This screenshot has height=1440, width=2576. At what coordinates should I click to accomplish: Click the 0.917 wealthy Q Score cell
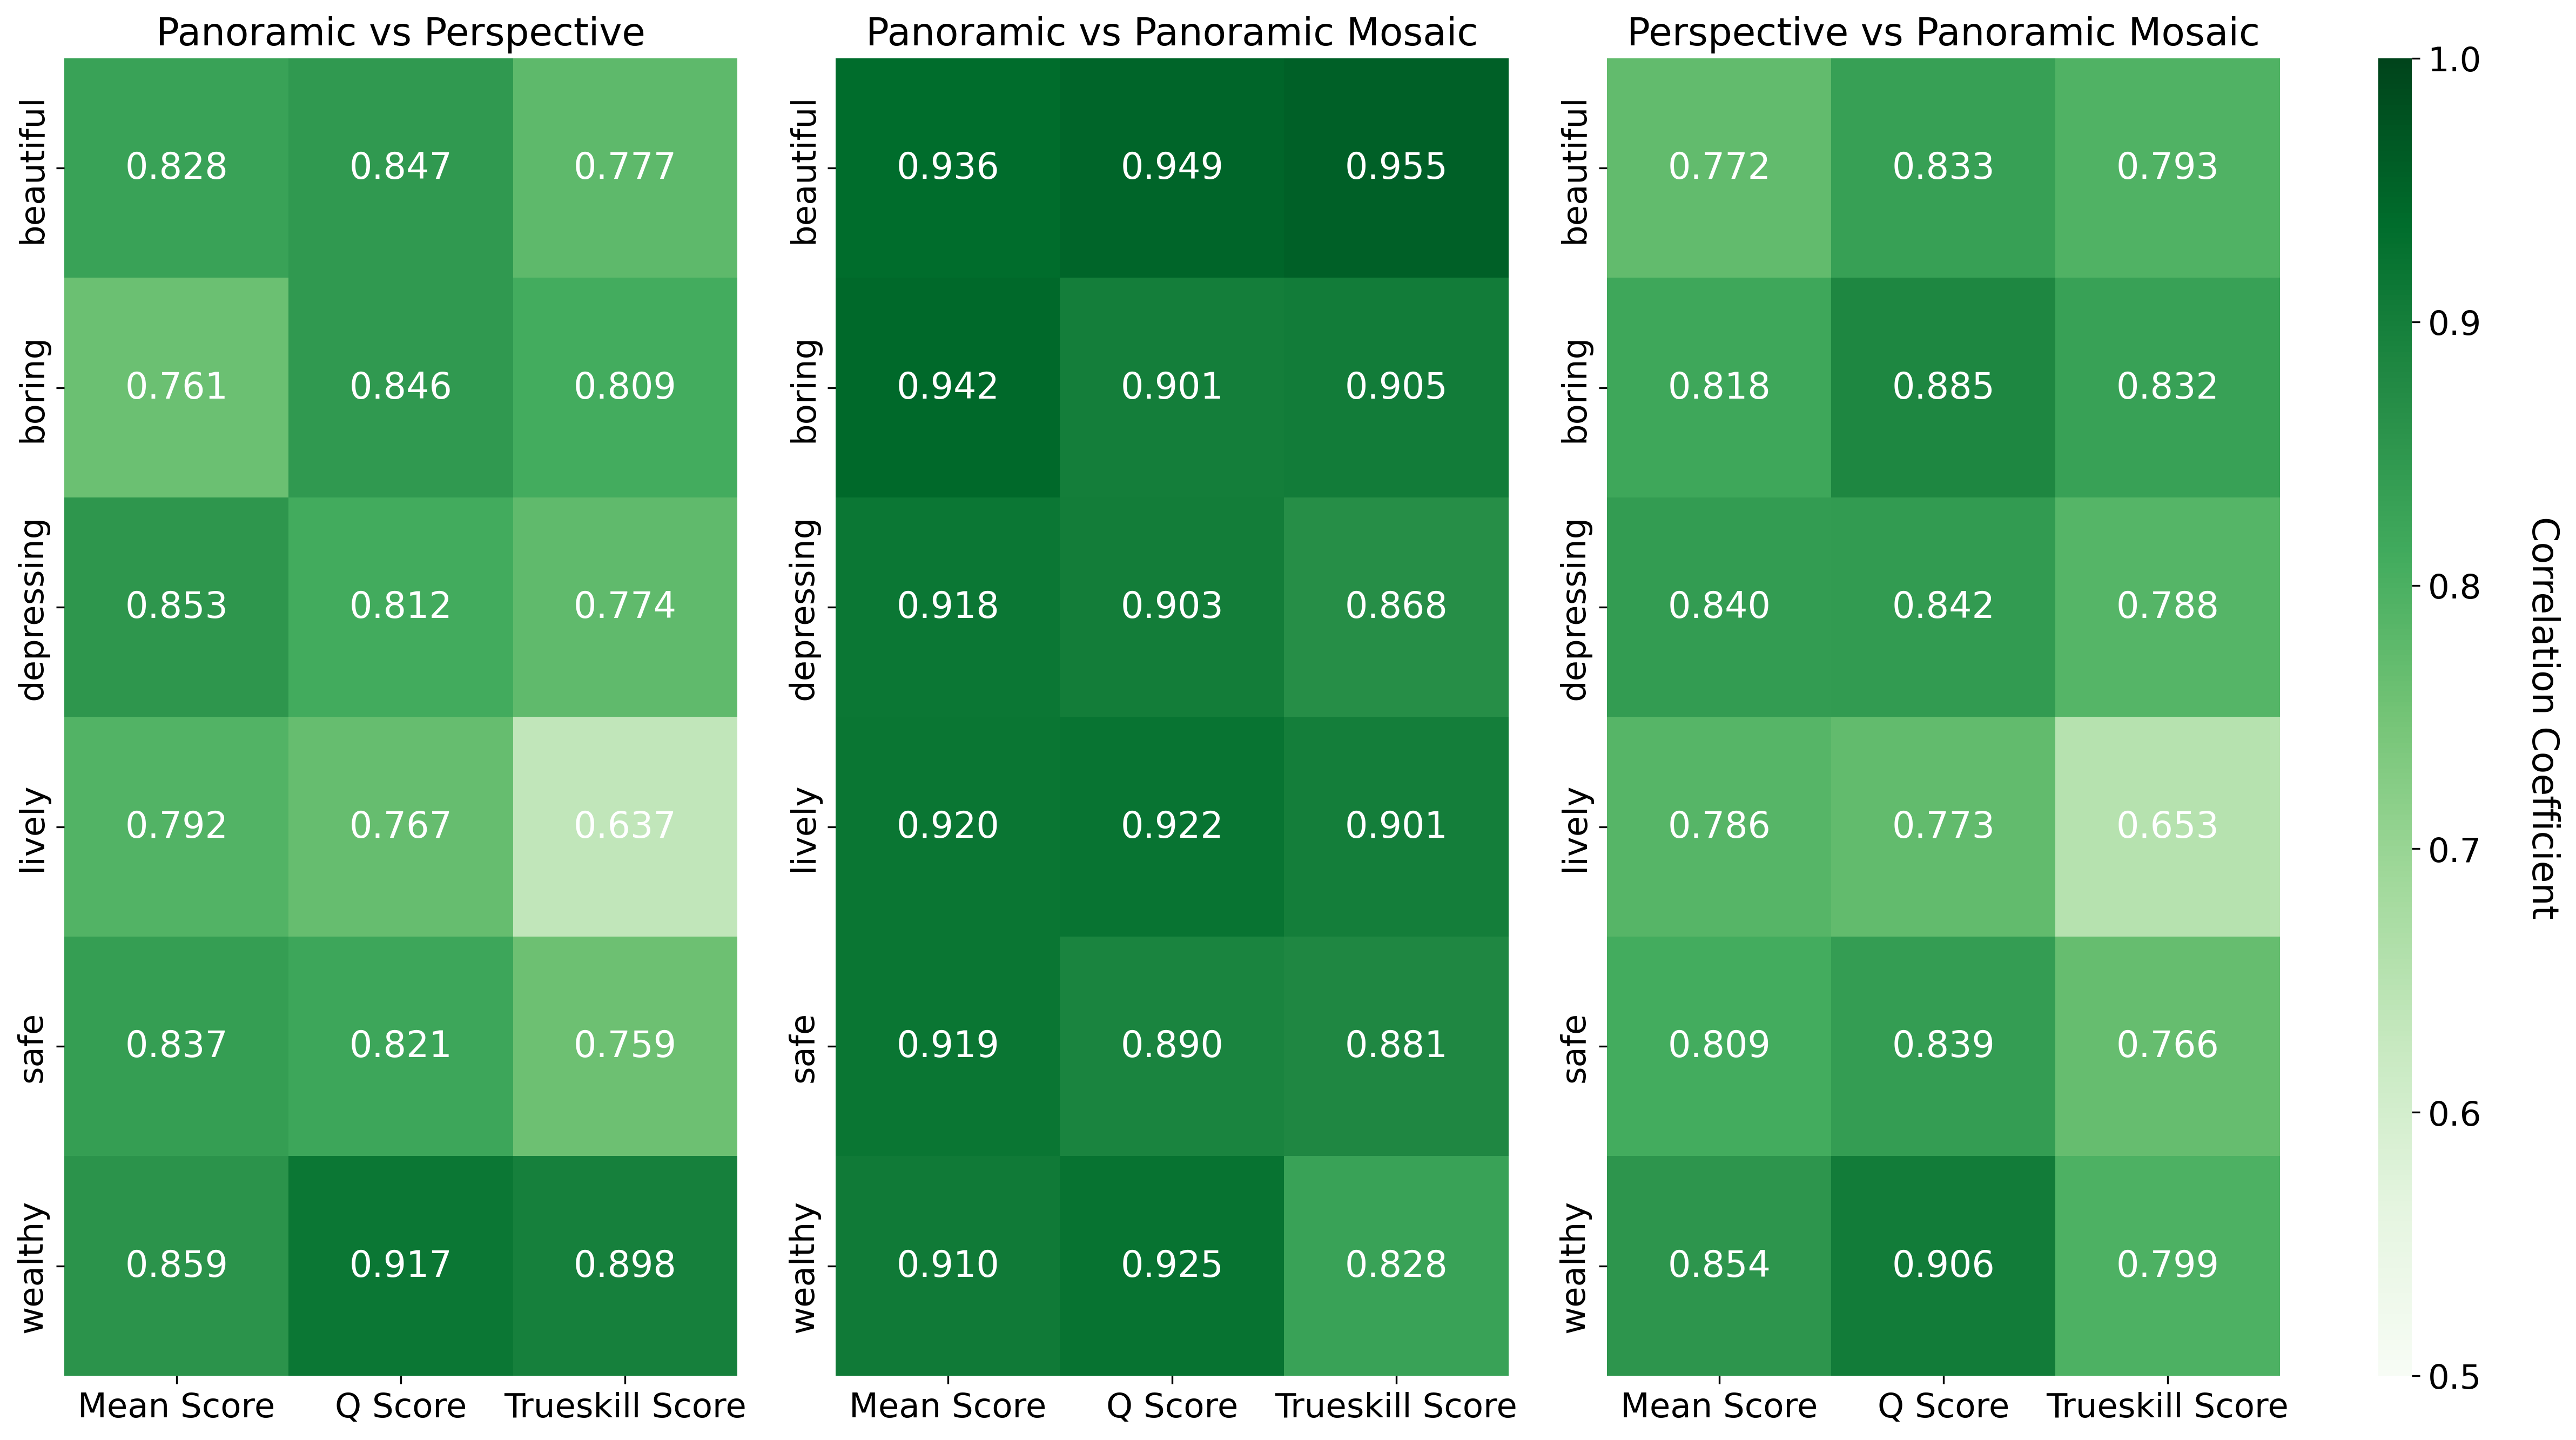(400, 1265)
